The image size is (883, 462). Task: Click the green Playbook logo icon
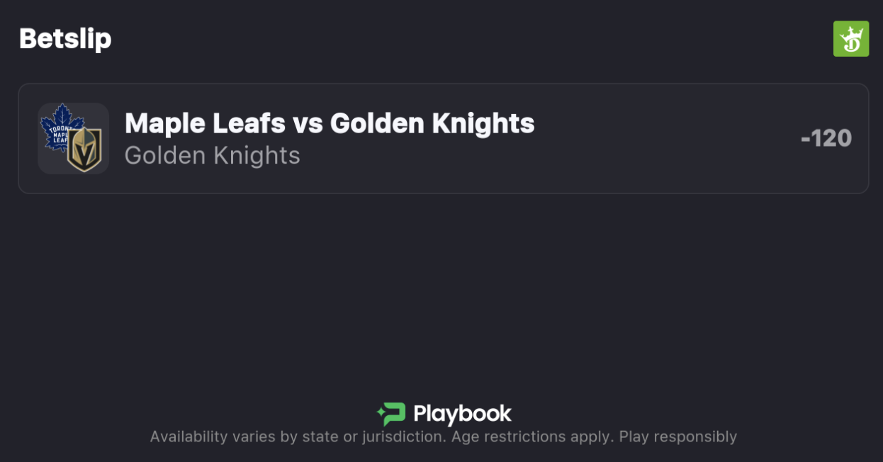pos(390,414)
